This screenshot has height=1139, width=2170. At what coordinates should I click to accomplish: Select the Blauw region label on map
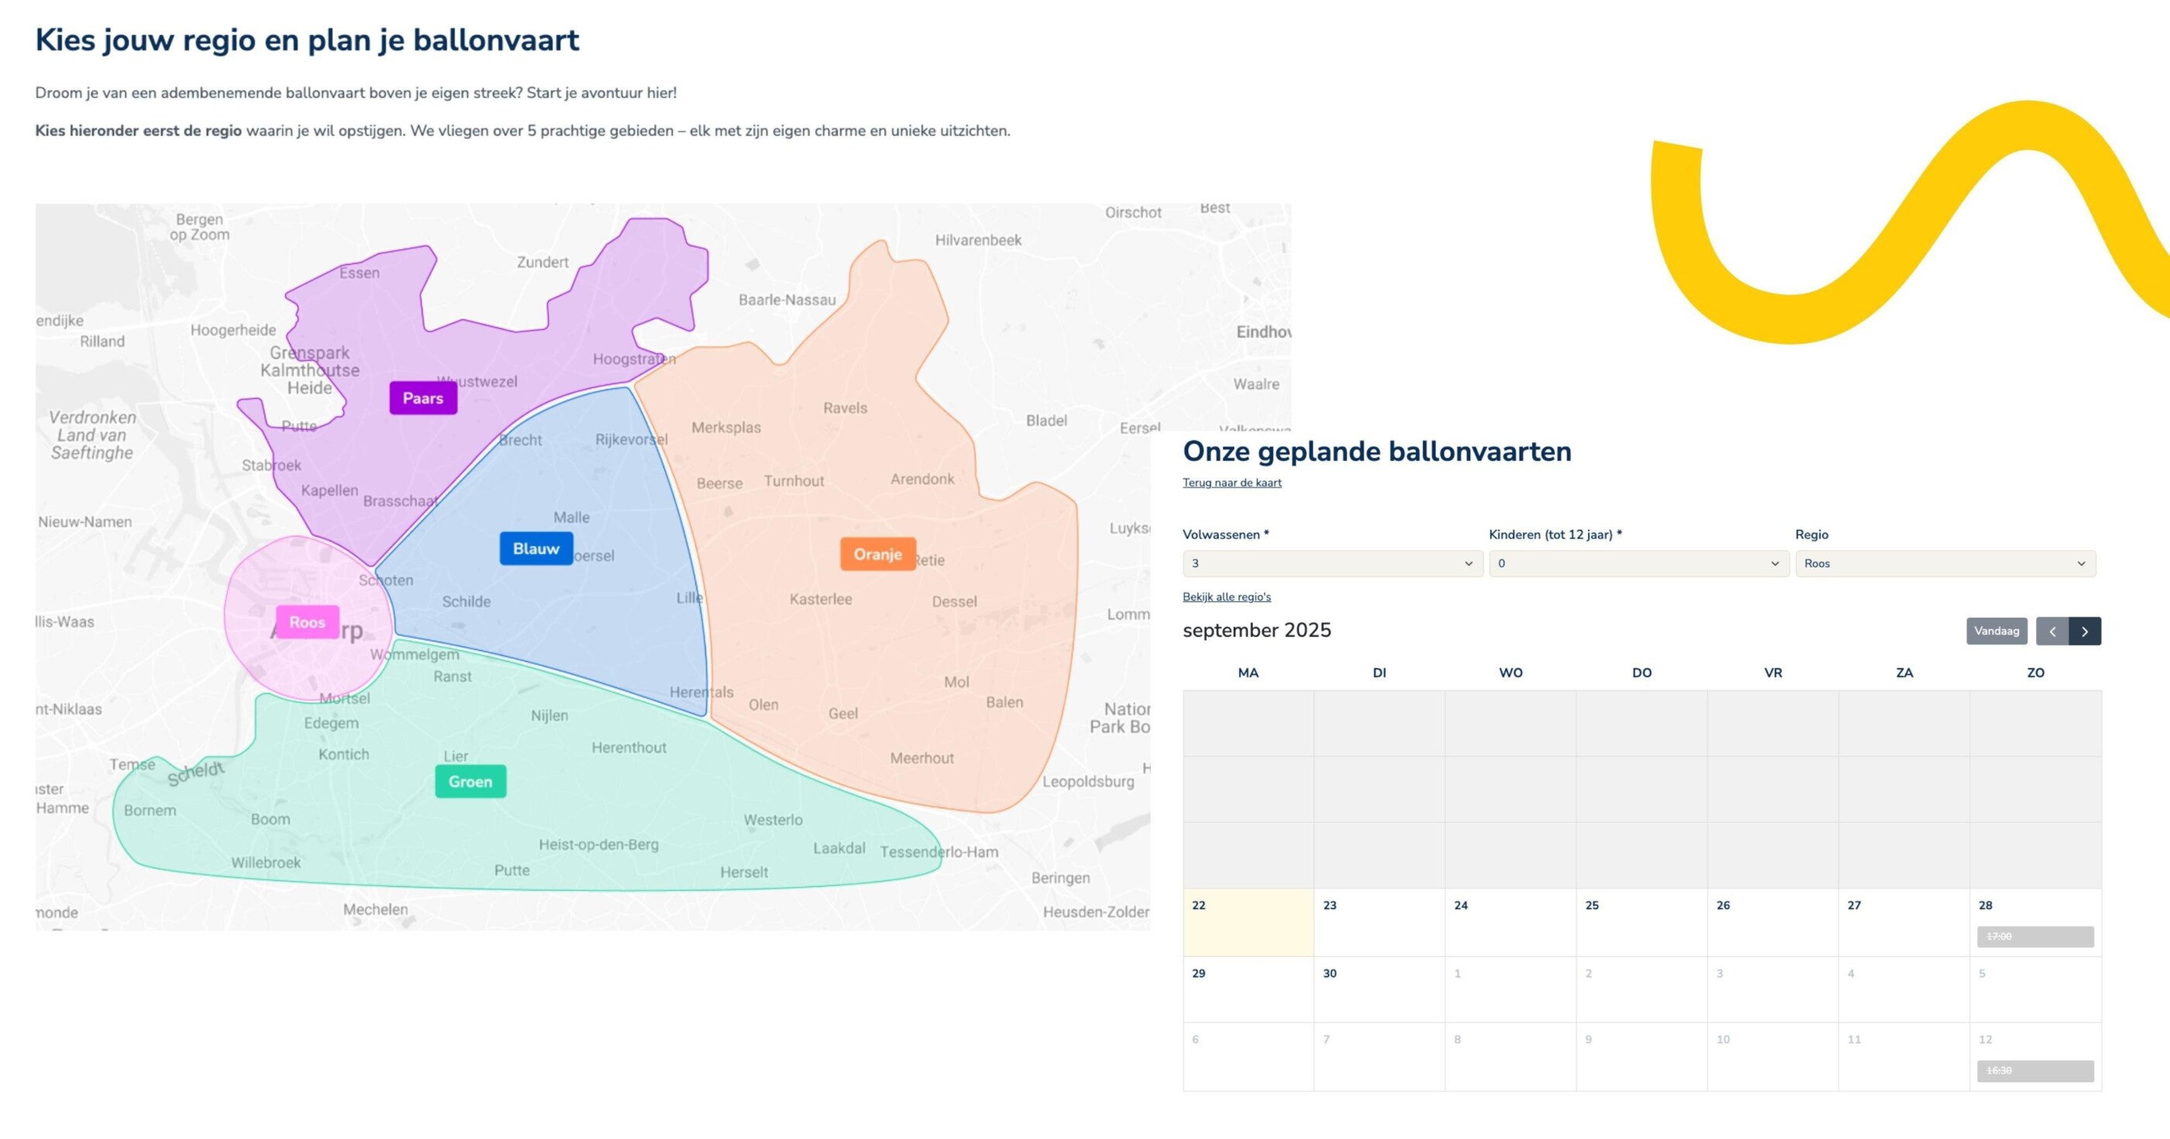coord(536,549)
